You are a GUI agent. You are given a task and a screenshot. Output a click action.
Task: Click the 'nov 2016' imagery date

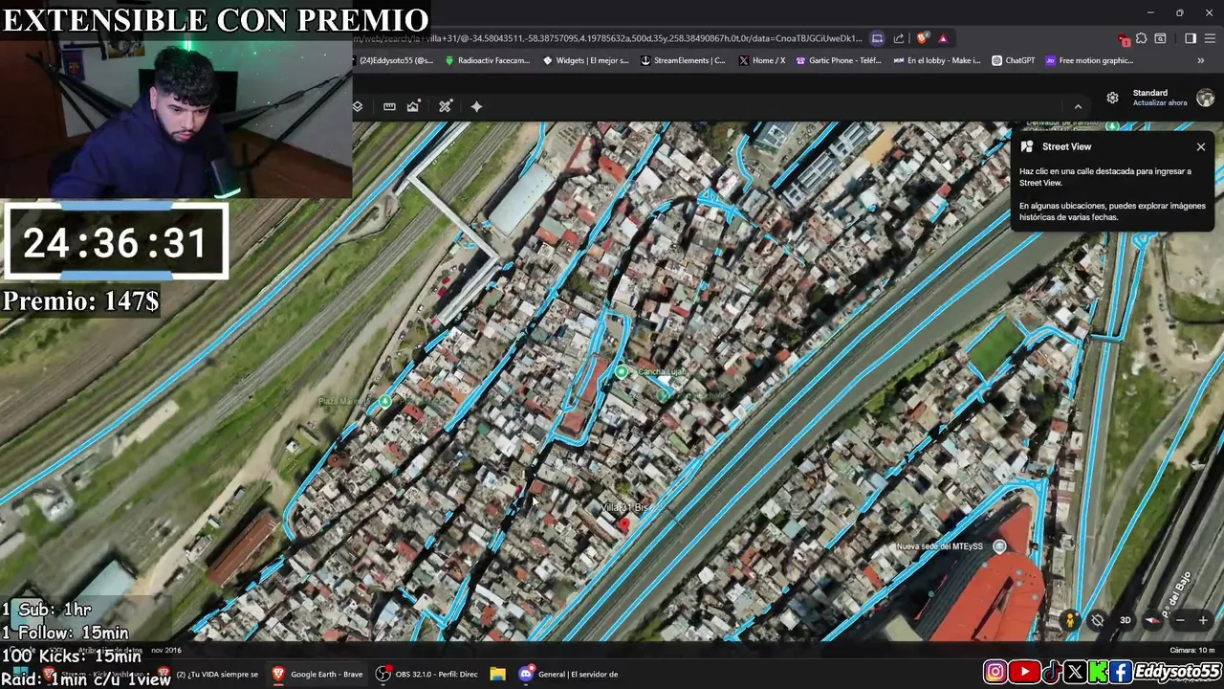click(165, 651)
